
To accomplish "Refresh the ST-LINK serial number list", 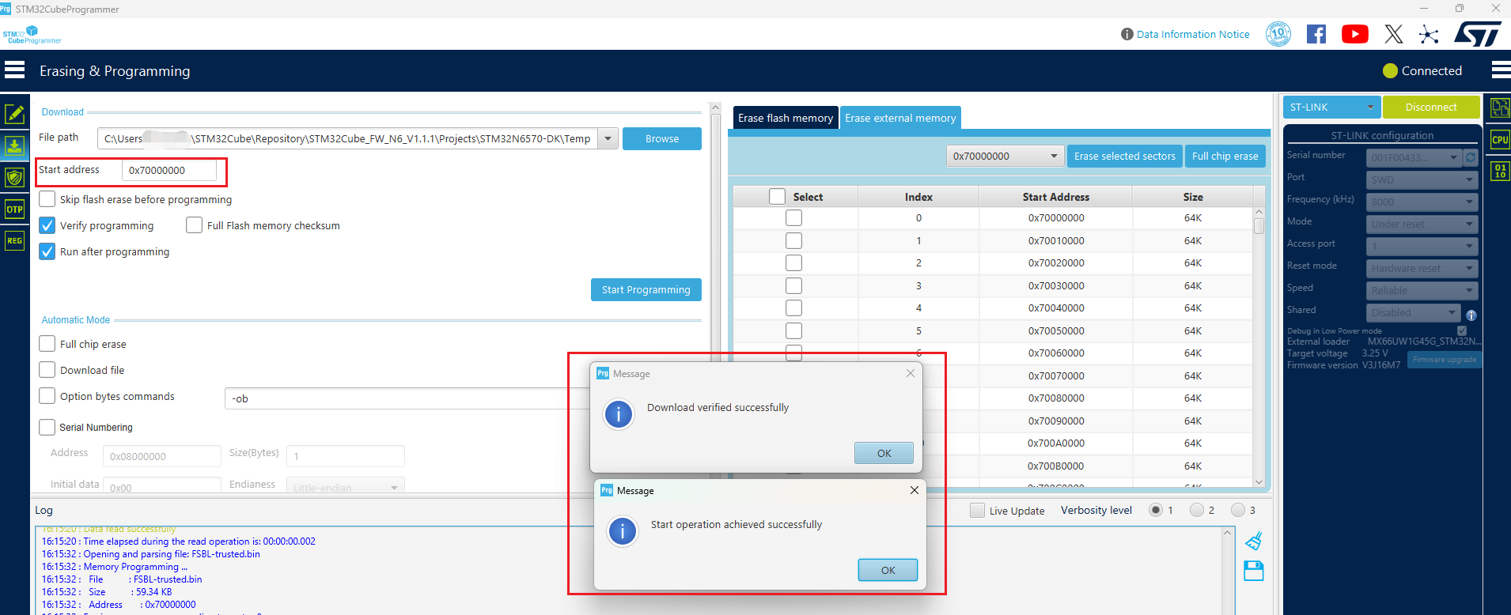I will pyautogui.click(x=1471, y=157).
